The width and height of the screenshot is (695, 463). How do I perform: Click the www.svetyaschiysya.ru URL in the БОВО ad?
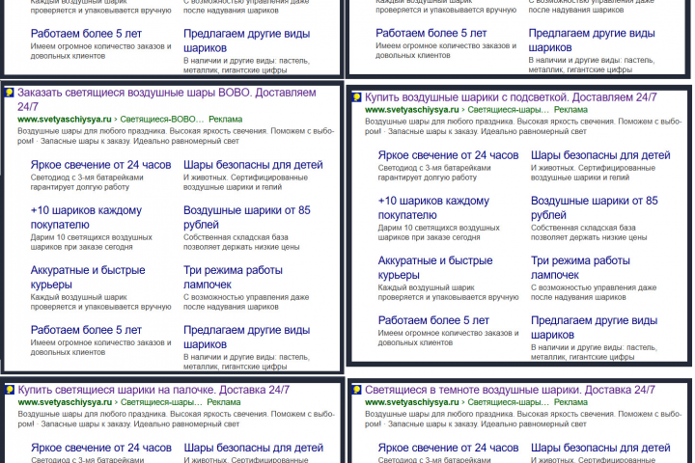[x=65, y=120]
